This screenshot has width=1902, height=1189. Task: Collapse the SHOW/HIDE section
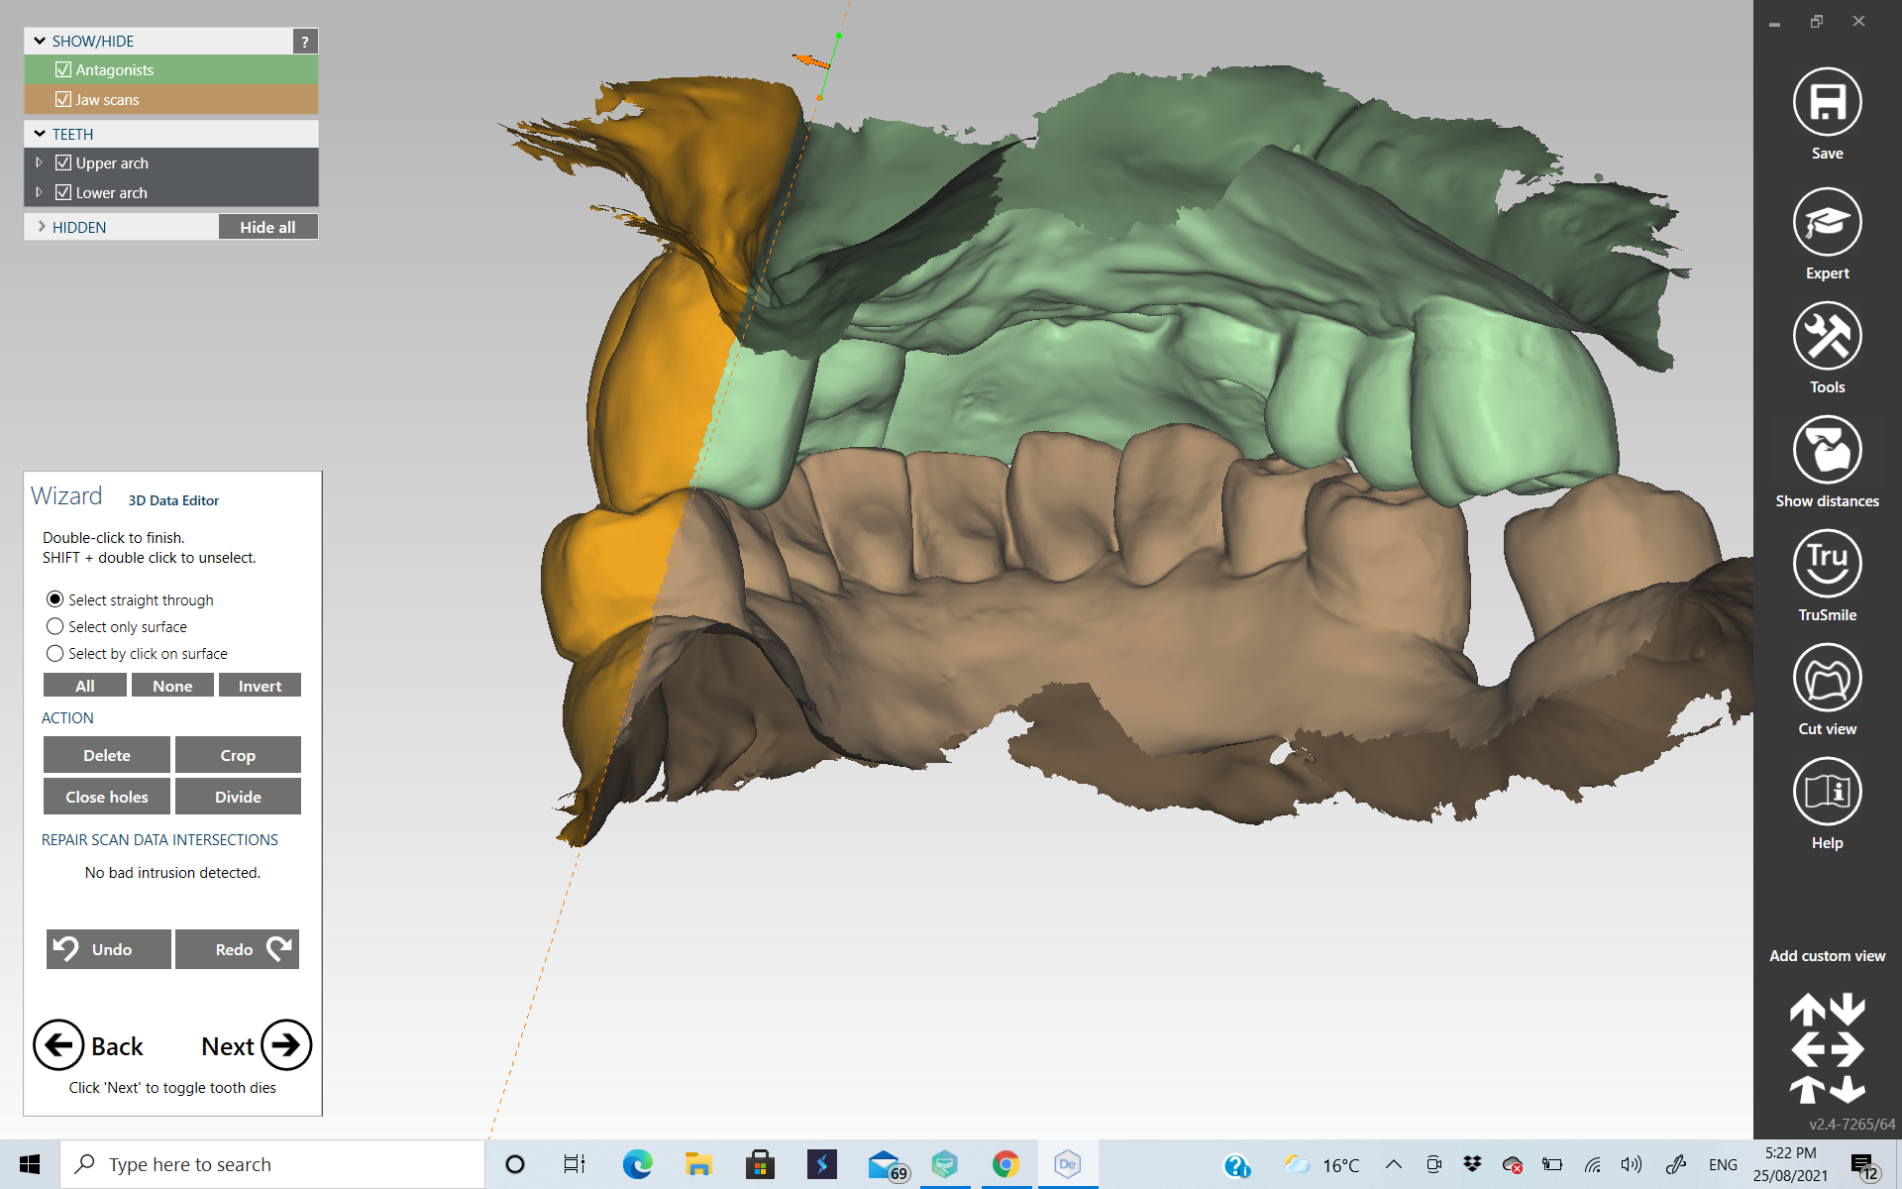tap(40, 41)
